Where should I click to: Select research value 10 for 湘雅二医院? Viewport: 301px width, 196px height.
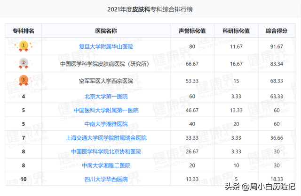click(x=236, y=166)
